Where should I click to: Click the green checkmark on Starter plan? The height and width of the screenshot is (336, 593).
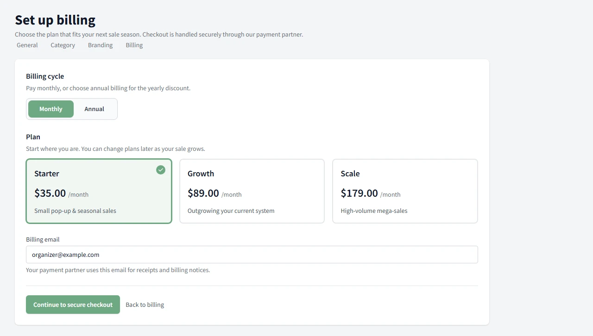pos(161,170)
